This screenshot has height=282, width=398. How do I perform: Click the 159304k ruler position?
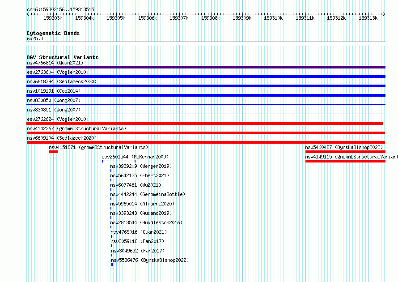pyautogui.click(x=85, y=18)
